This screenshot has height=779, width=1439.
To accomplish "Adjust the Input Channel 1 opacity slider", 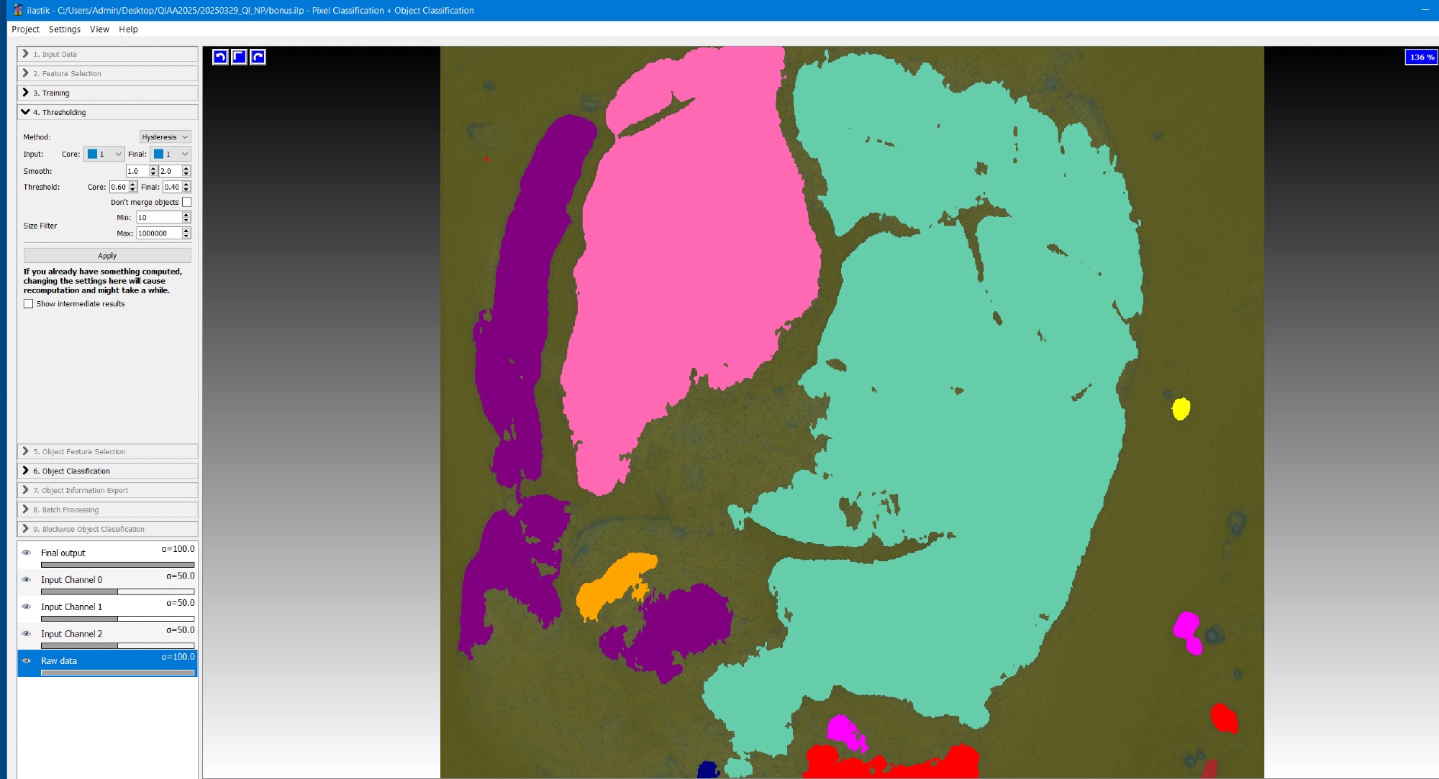I will click(117, 618).
